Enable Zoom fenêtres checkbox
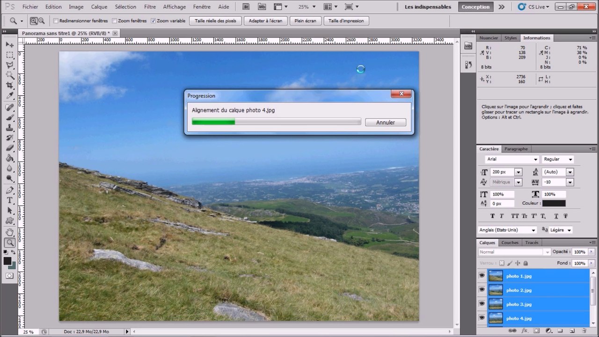599x337 pixels. tap(115, 21)
